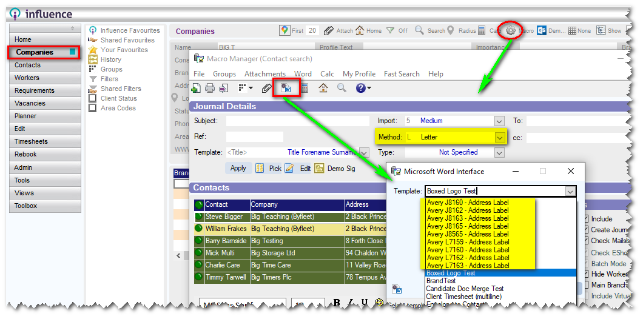Click the Search magnifier in Companies toolbar
This screenshot has height=319, width=643.
(419, 30)
